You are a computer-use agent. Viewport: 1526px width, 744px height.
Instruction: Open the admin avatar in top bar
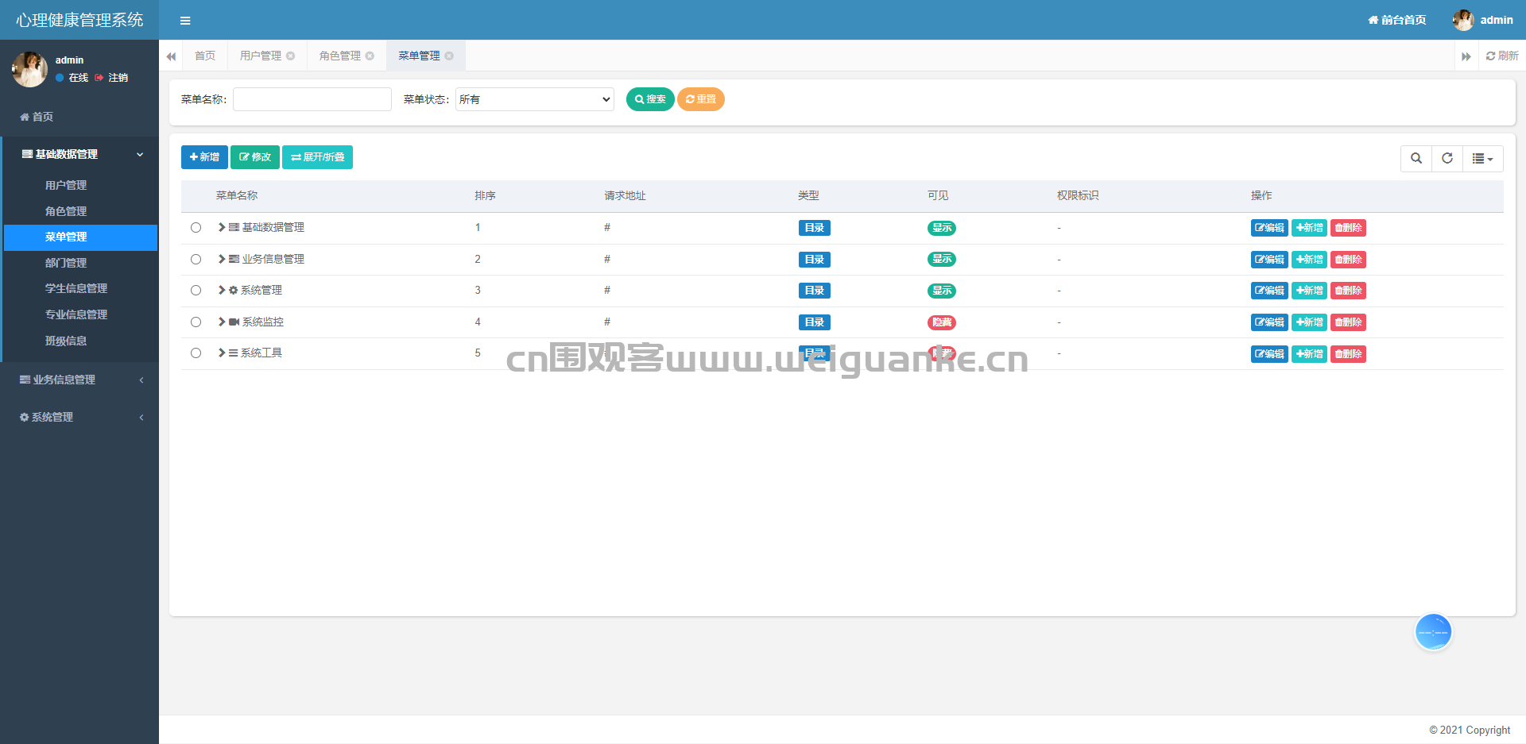[x=1462, y=20]
